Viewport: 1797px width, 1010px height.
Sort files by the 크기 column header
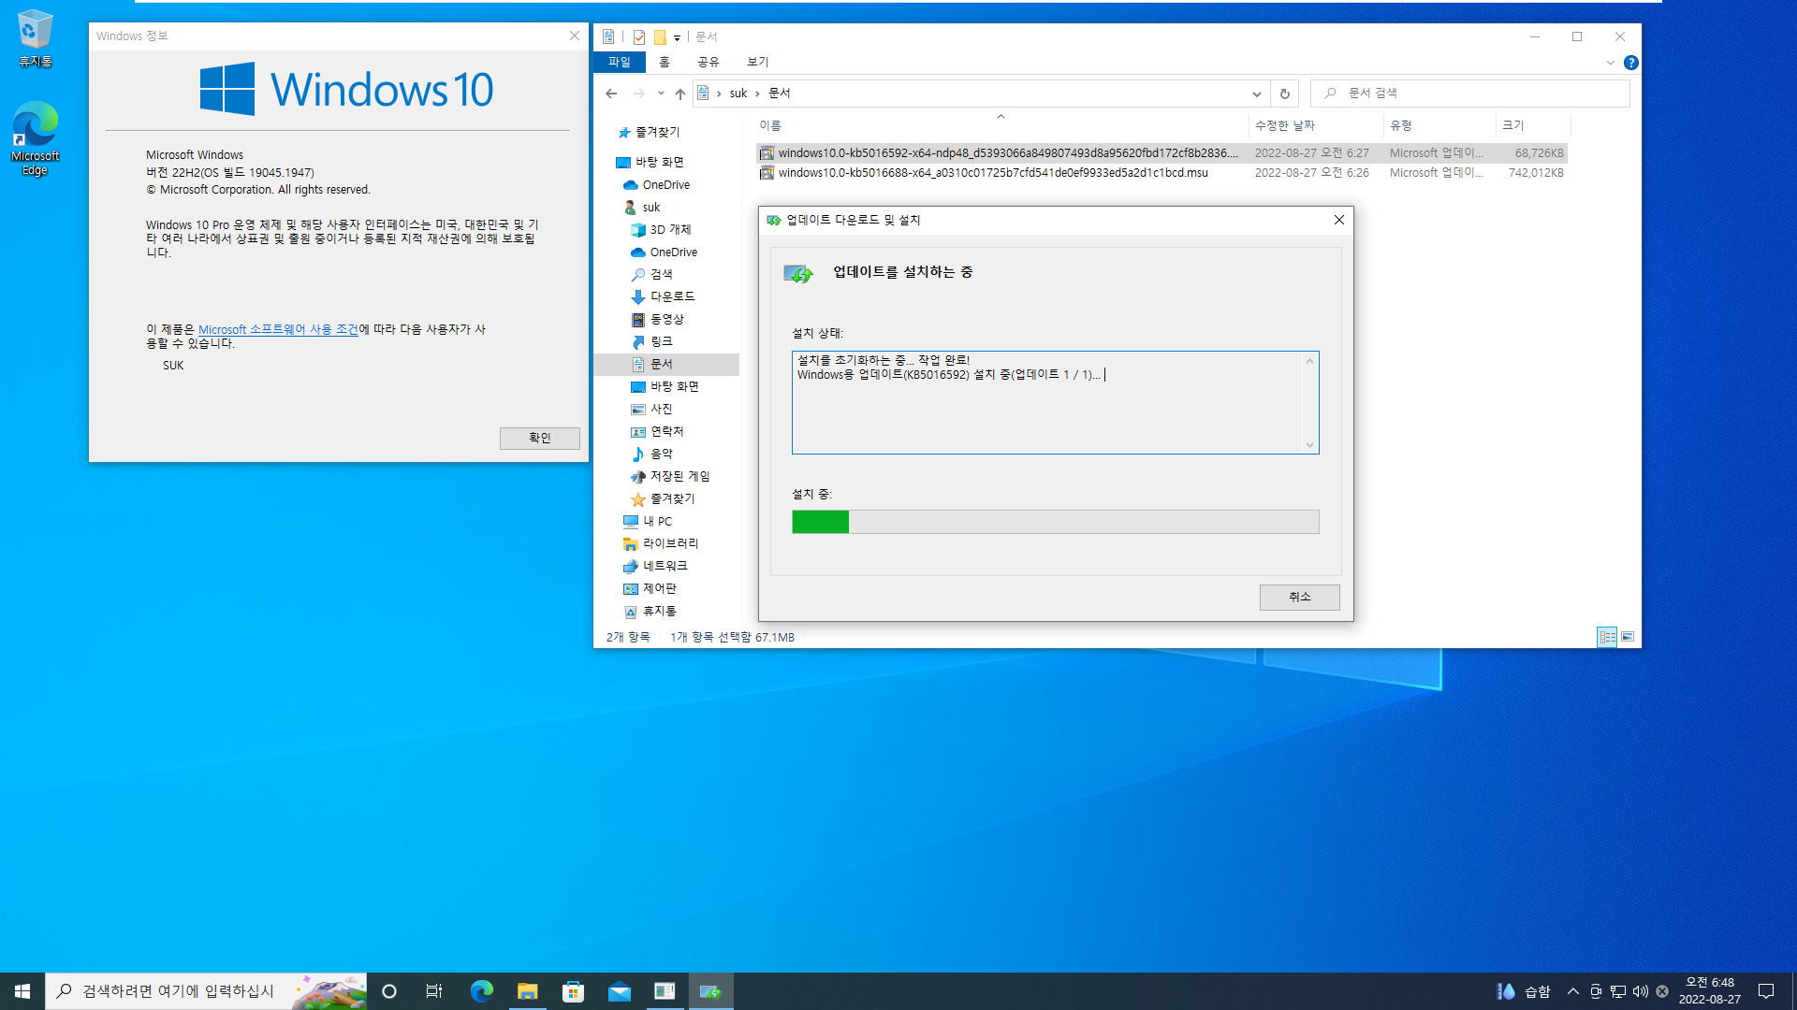[x=1532, y=125]
